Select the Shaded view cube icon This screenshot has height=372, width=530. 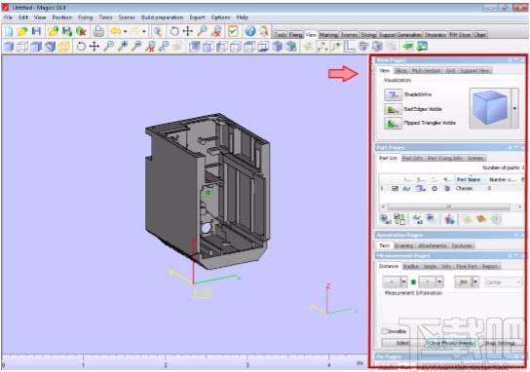[x=9, y=47]
